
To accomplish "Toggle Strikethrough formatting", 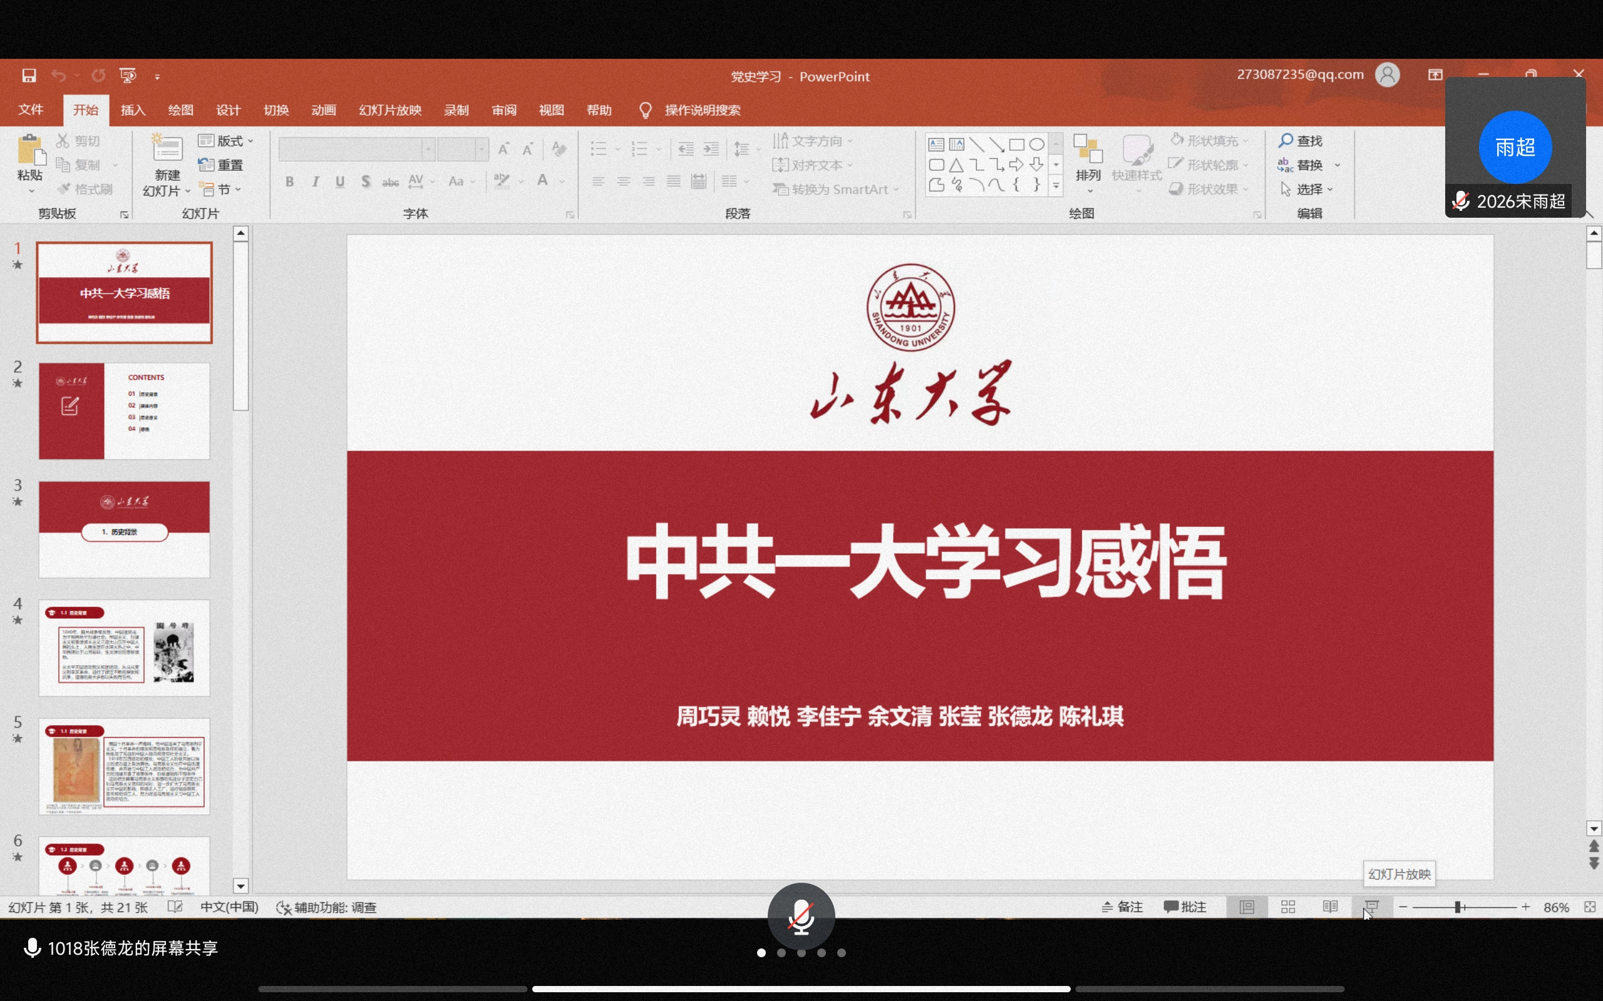I will (x=391, y=181).
